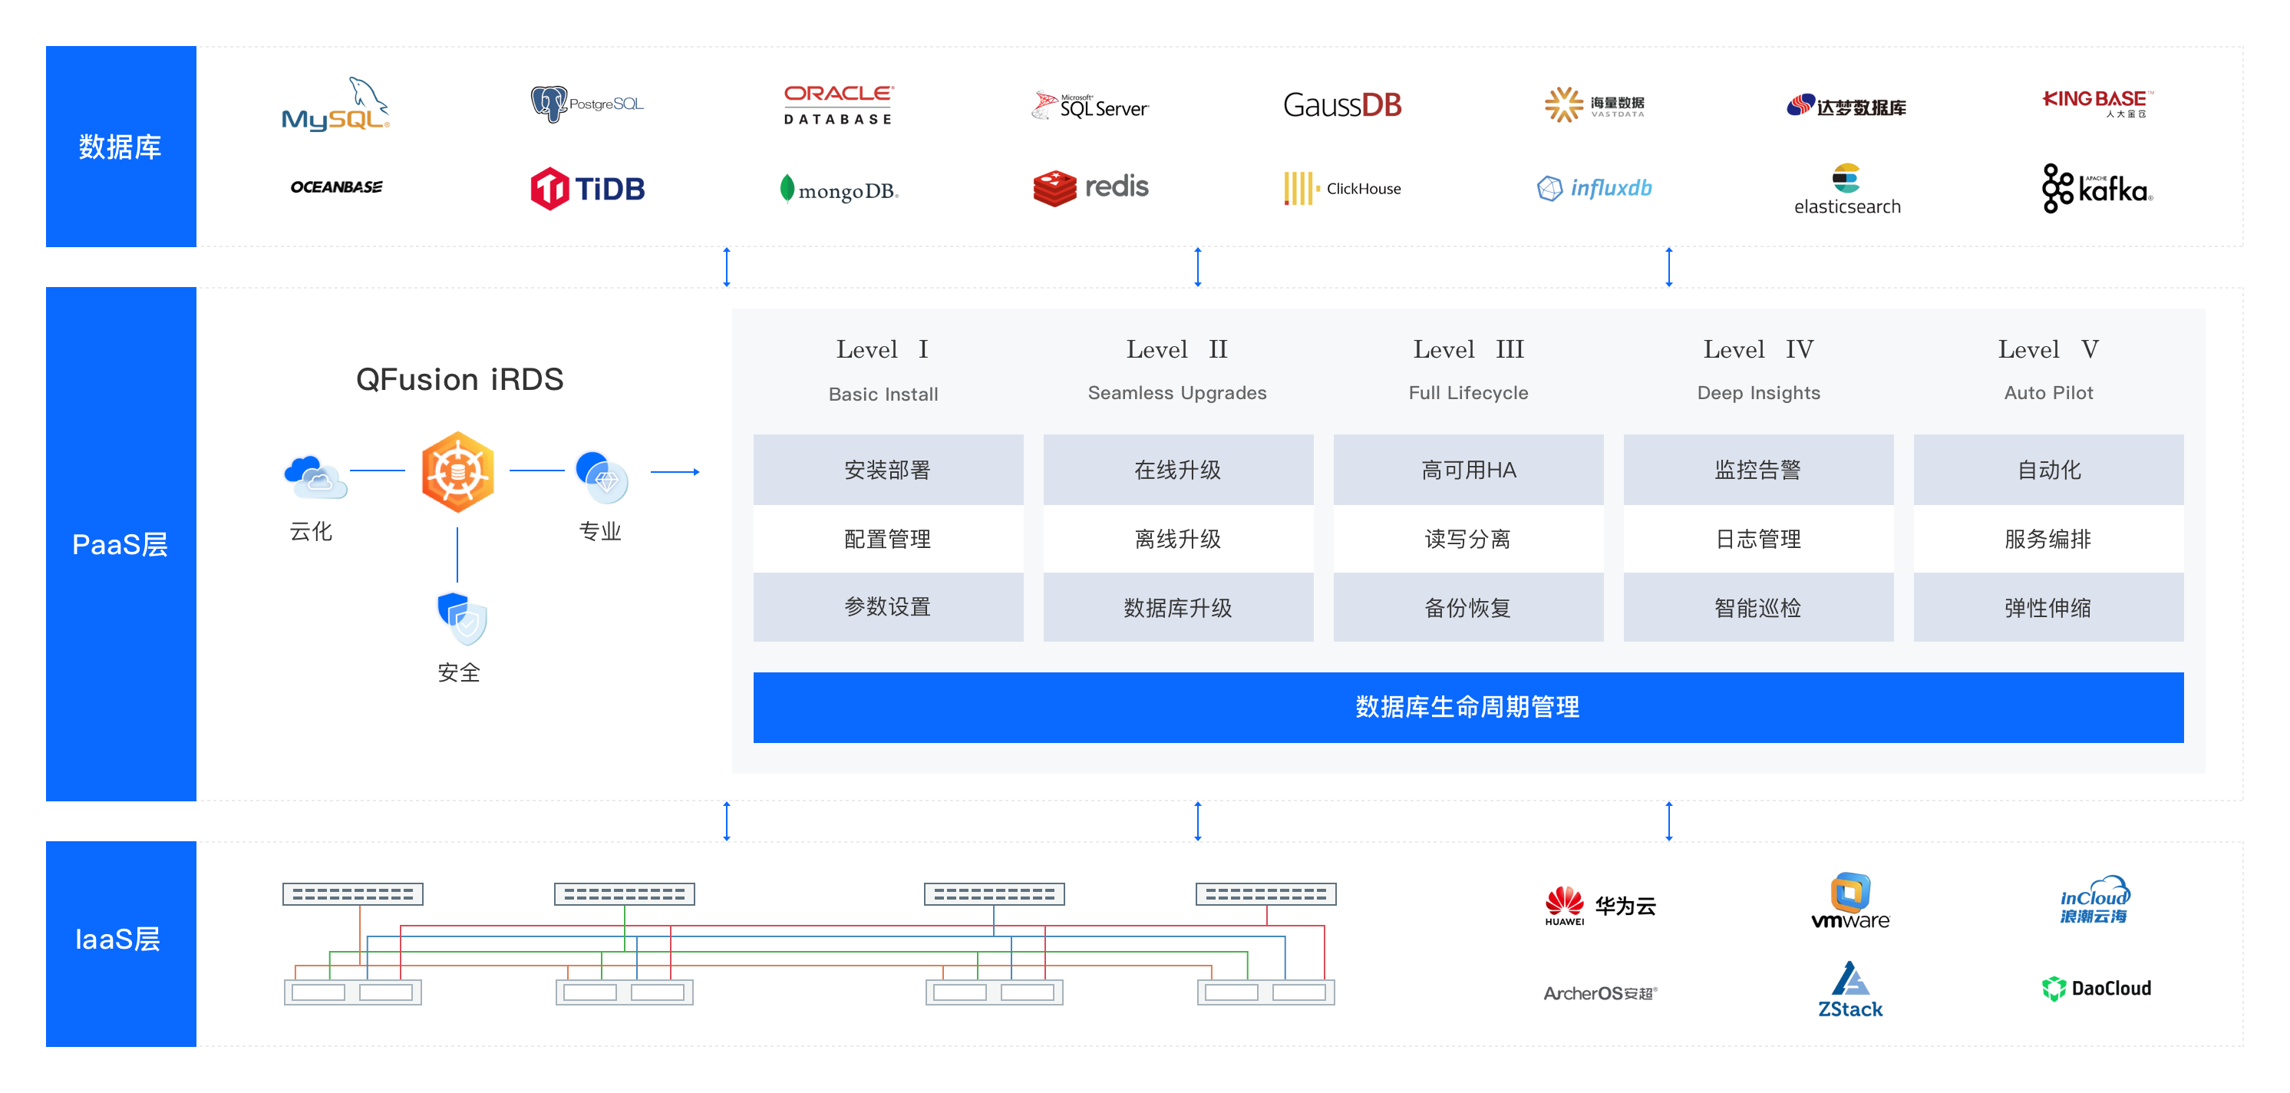The width and height of the screenshot is (2290, 1093).
Task: Click the Level IV Deep Insights heading
Action: click(1758, 369)
